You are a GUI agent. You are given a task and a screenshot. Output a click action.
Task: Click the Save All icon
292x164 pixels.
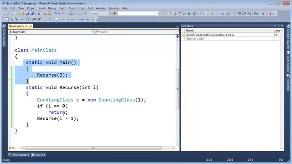tap(32, 14)
